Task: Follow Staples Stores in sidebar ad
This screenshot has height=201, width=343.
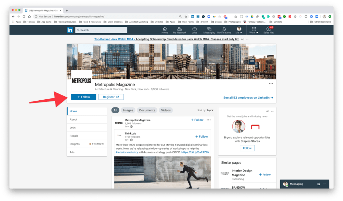Action: [x=247, y=148]
